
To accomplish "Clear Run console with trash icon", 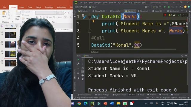I will tap(83, 79).
